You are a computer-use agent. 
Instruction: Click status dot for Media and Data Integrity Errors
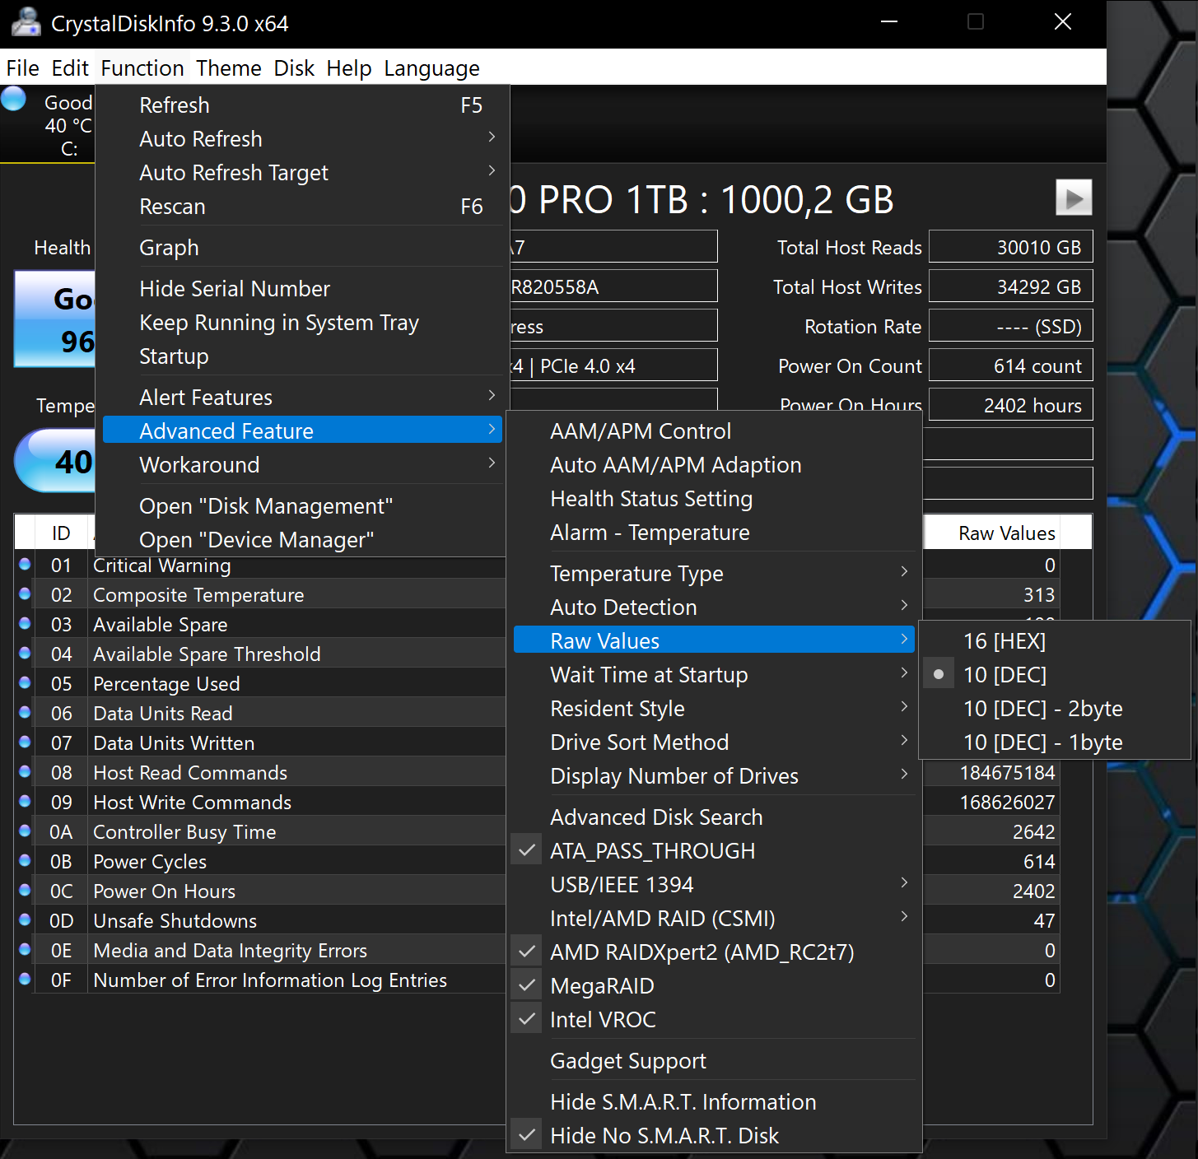(x=25, y=949)
